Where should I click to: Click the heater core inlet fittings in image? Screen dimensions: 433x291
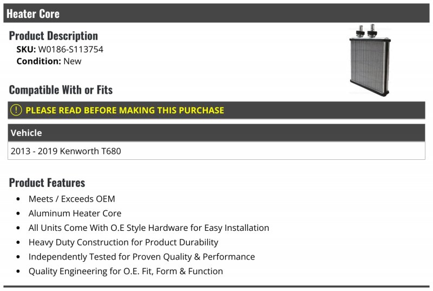coord(366,31)
